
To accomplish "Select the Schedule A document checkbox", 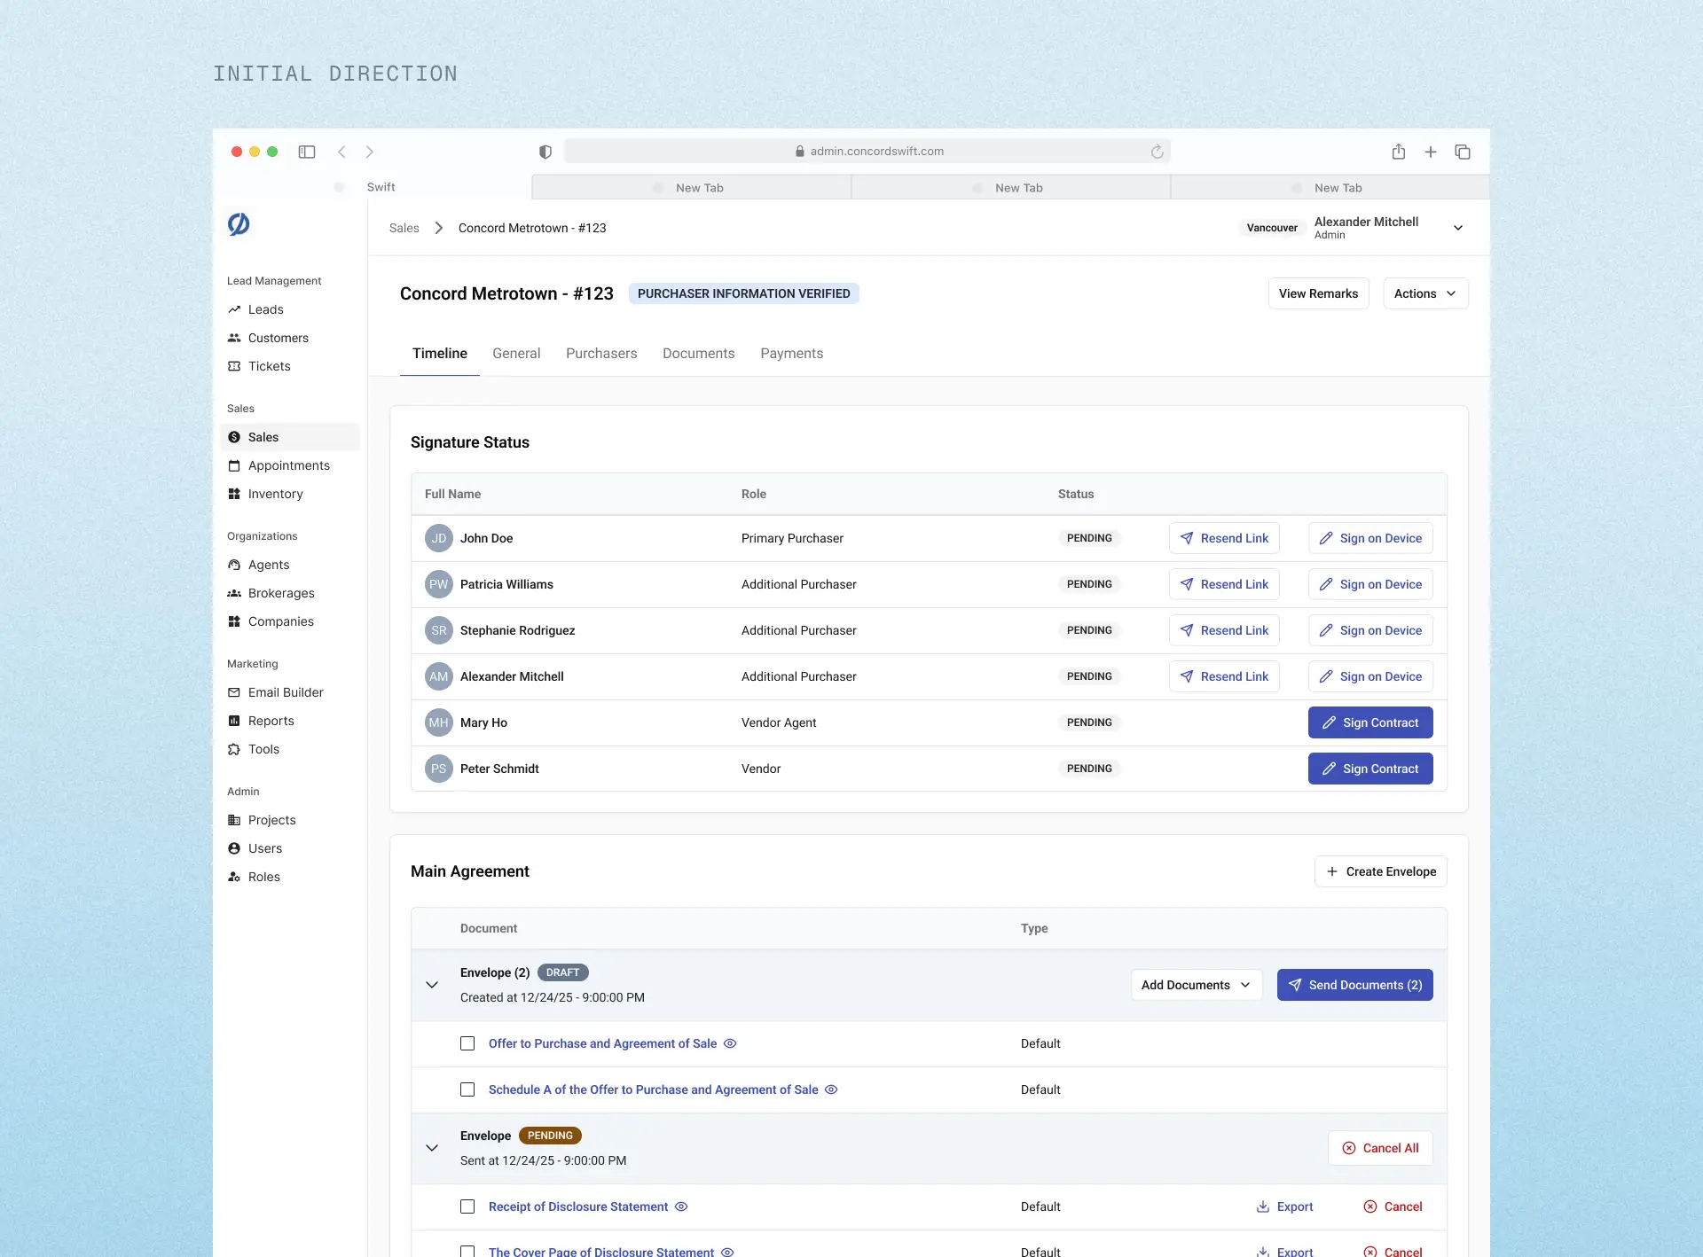I will coord(467,1089).
